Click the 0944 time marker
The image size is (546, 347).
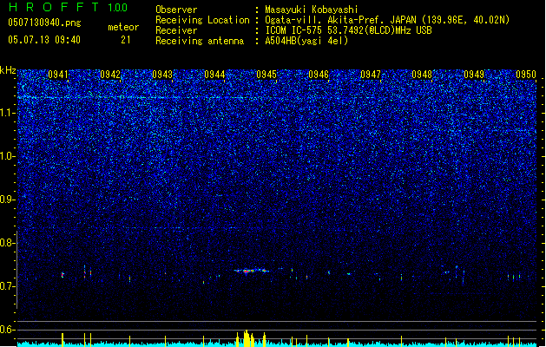coord(214,75)
